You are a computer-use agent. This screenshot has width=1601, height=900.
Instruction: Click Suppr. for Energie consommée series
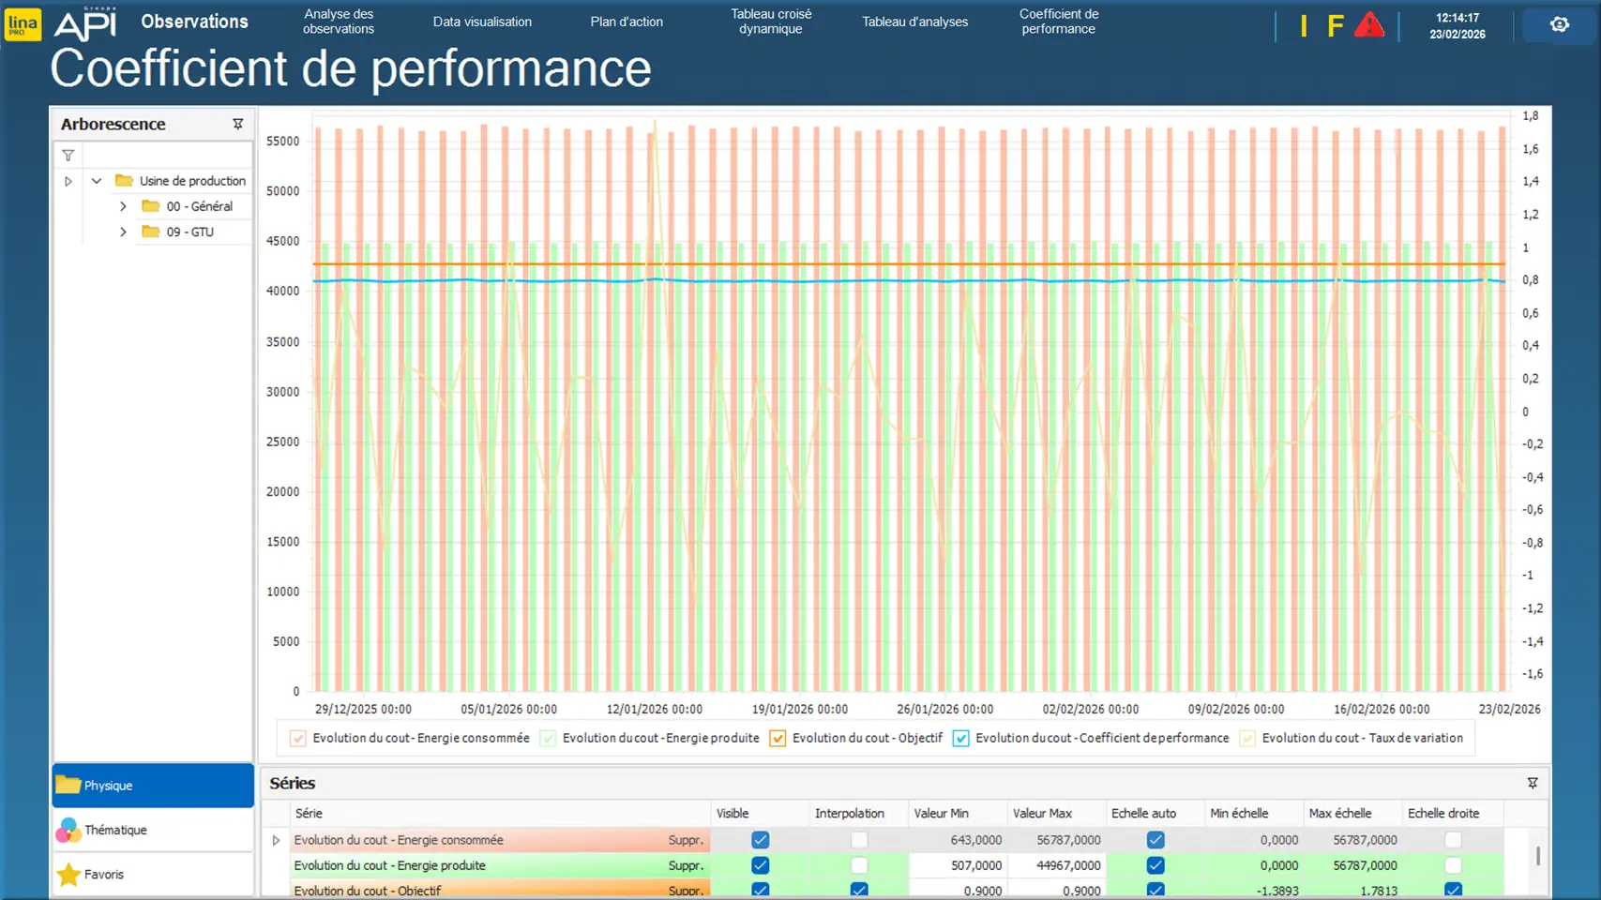click(x=686, y=840)
